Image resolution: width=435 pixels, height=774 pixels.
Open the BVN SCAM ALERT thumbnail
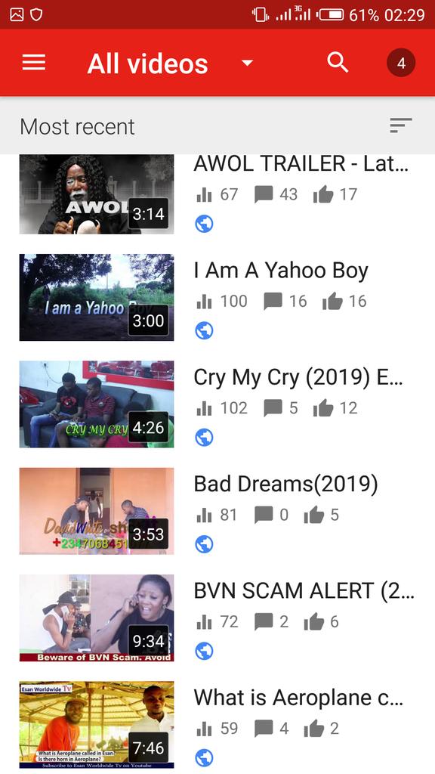(97, 618)
